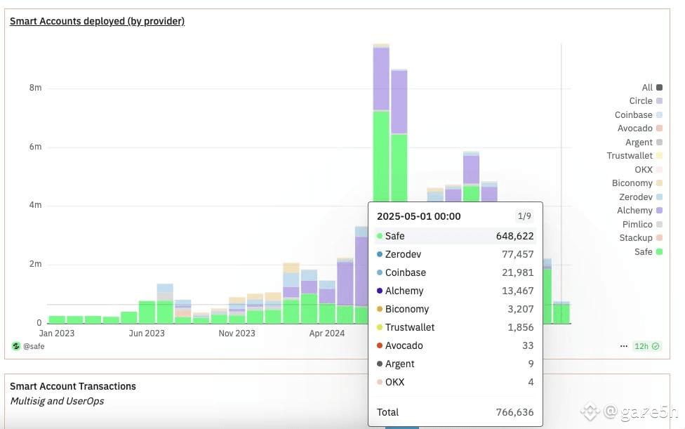Select the Trustwallet 1,856 tooltip row
This screenshot has height=429, width=685.
click(455, 327)
